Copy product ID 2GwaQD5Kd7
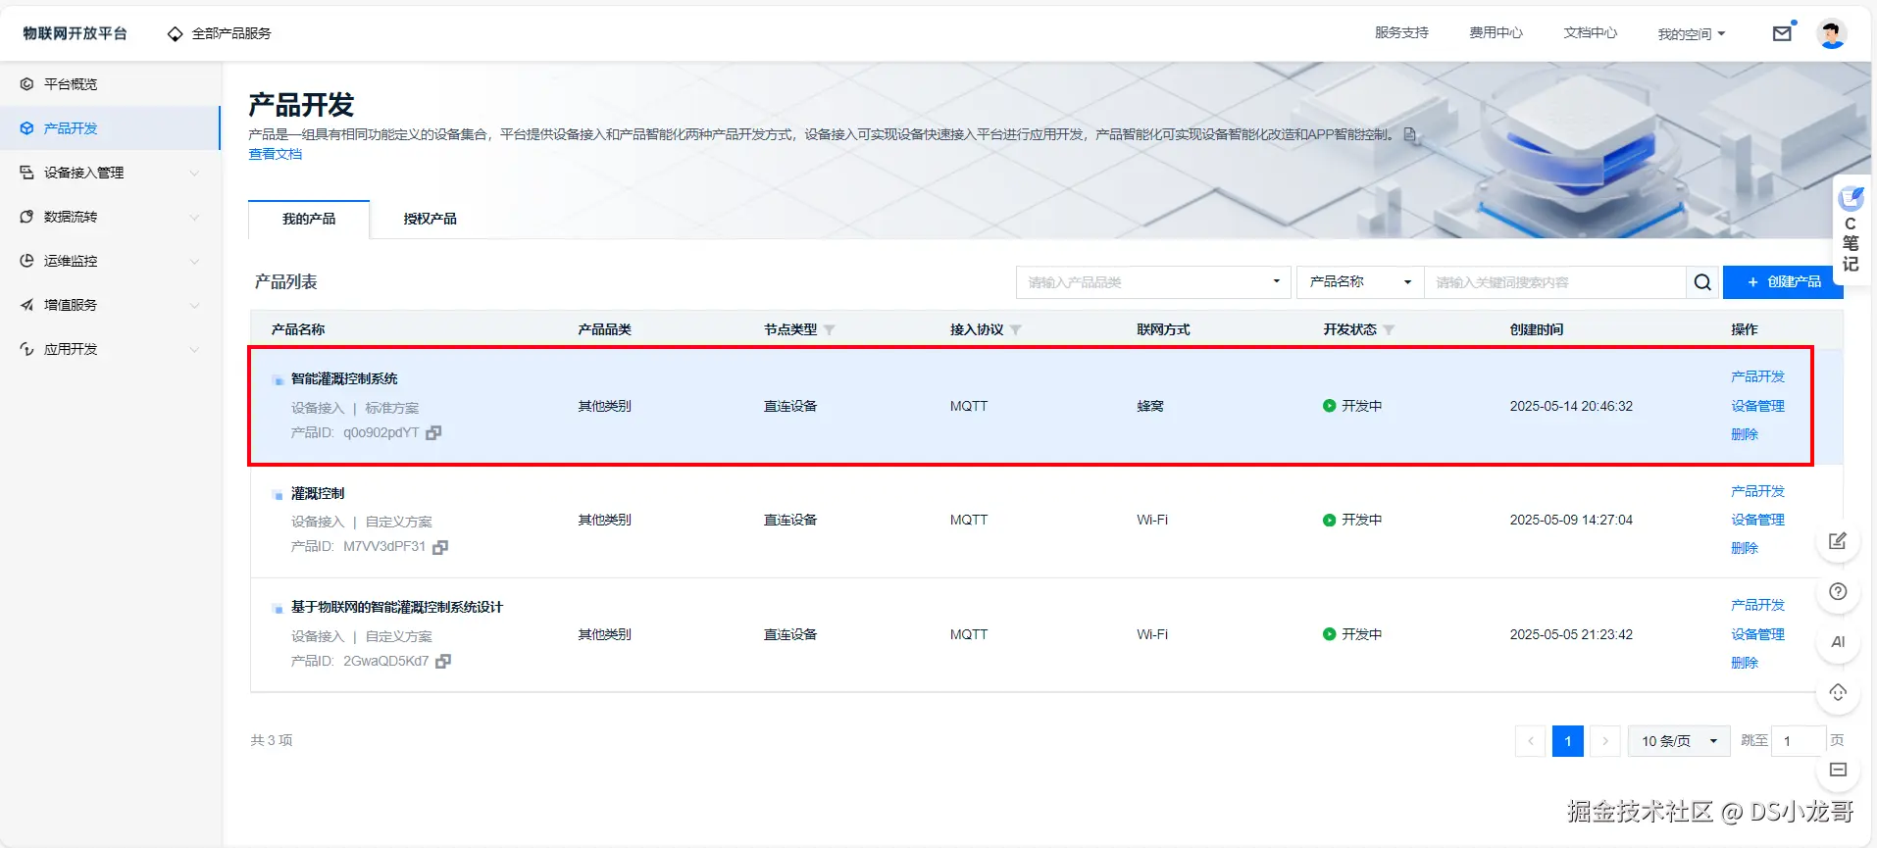This screenshot has height=848, width=1877. click(443, 662)
